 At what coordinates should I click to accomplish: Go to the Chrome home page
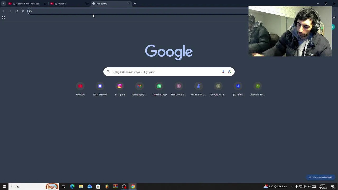[x=23, y=11]
